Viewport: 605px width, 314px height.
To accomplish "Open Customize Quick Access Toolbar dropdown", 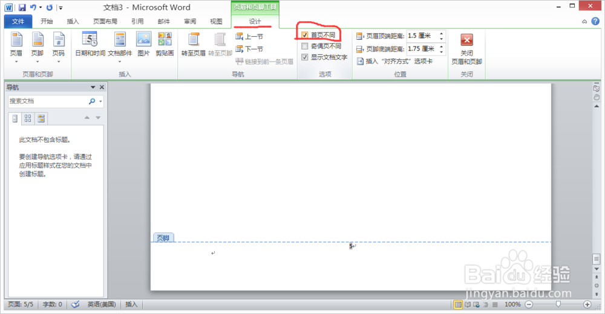I will [60, 8].
